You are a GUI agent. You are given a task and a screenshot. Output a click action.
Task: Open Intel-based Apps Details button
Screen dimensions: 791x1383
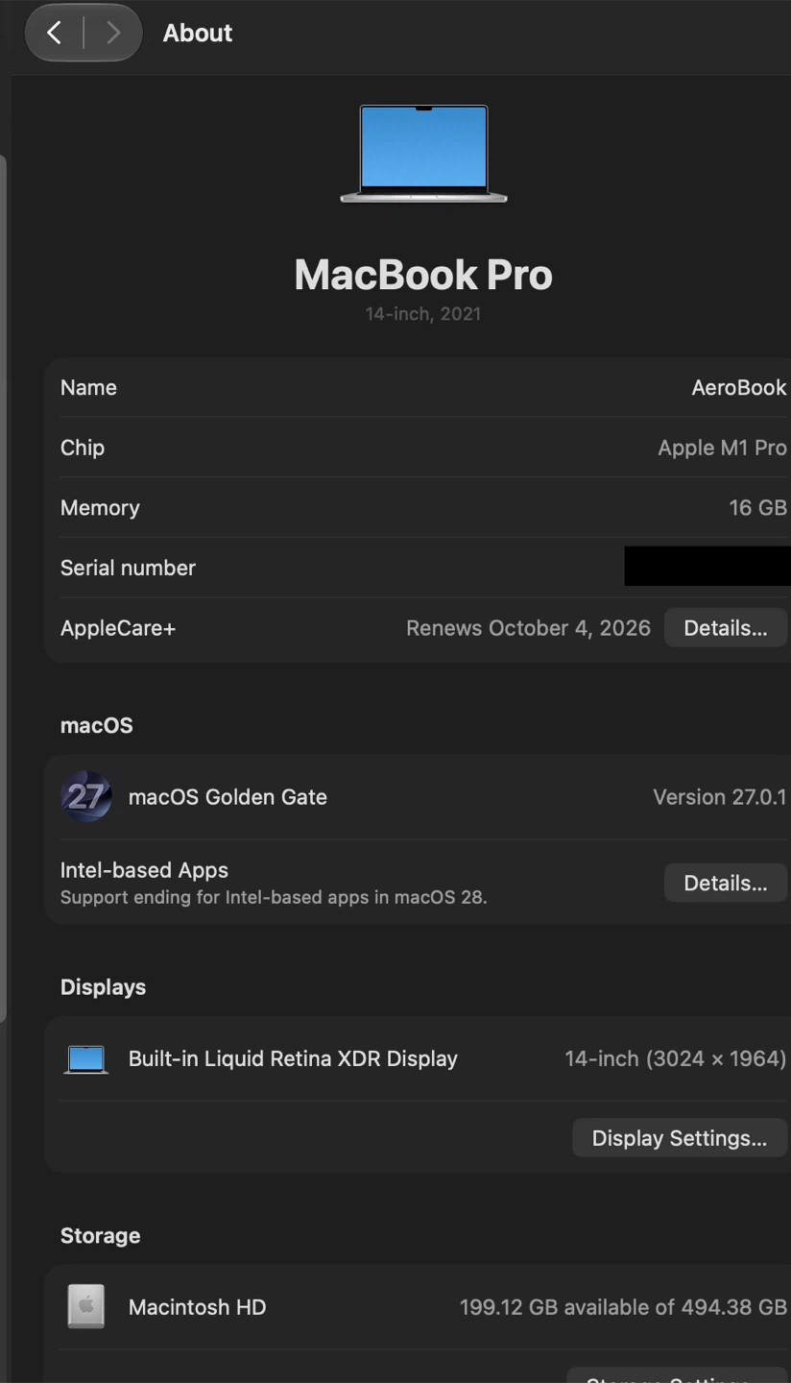[x=725, y=883]
